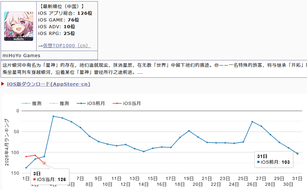
Task: Open the 仮想TOP1000 (cn) link
Action: (x=67, y=46)
